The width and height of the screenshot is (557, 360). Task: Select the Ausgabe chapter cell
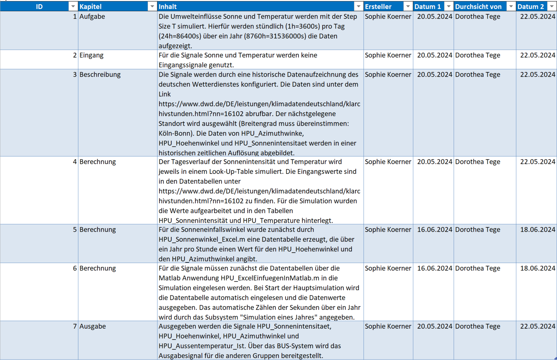coord(93,327)
